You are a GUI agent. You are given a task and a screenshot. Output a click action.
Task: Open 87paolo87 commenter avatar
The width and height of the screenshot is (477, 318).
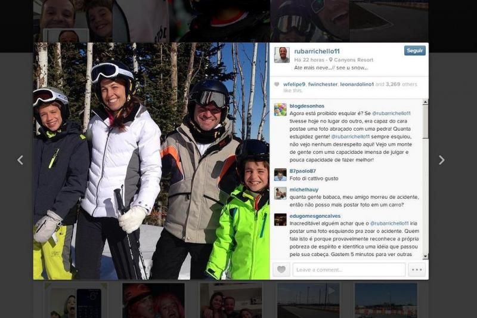(280, 175)
